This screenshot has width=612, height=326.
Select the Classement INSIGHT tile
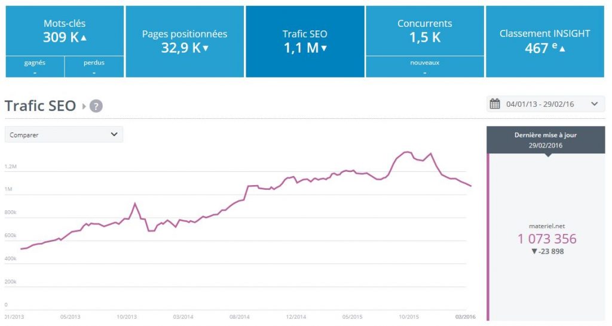[x=545, y=41]
